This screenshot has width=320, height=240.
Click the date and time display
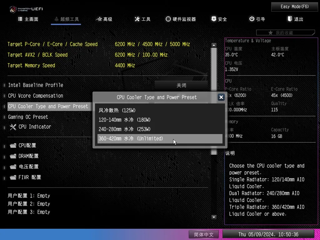268,234
